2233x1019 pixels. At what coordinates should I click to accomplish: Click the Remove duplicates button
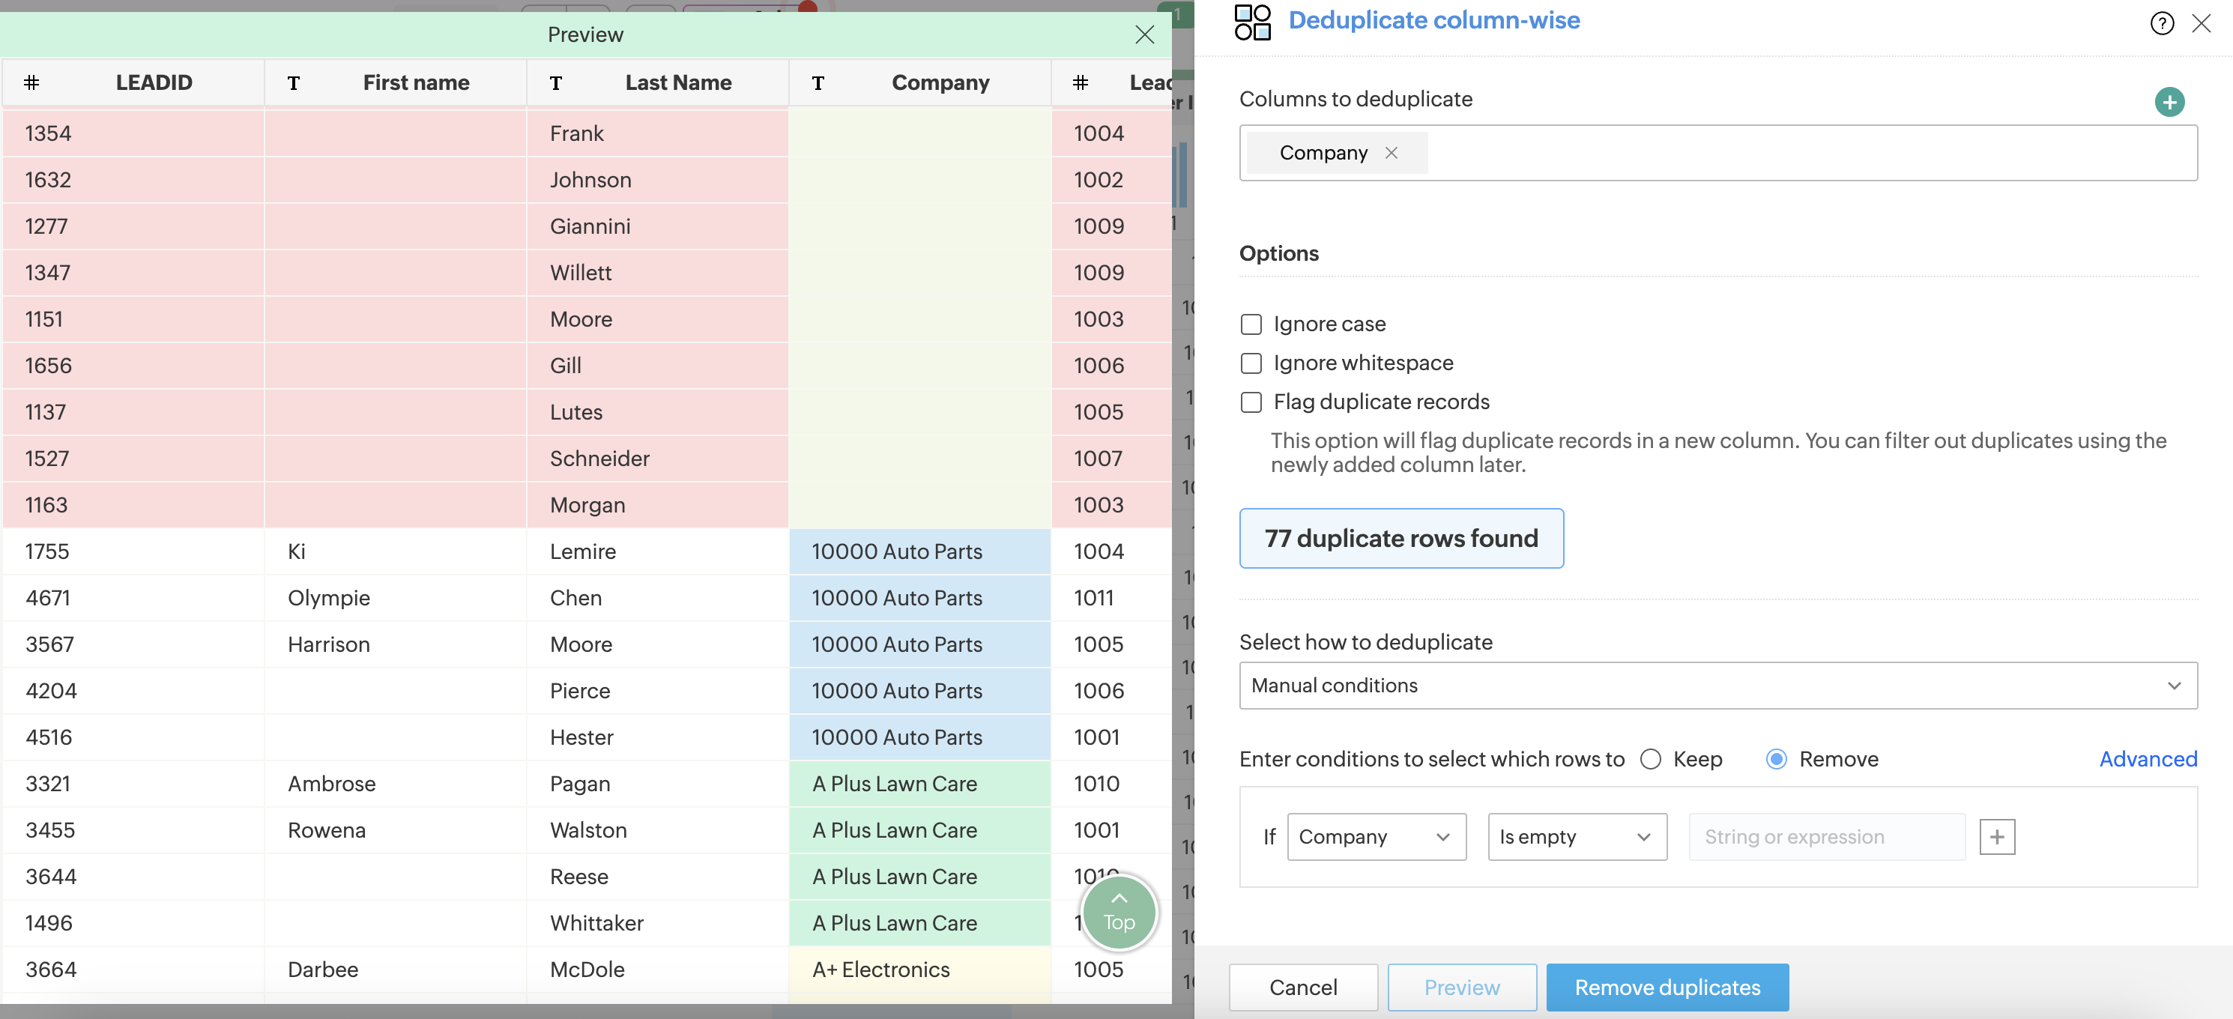pyautogui.click(x=1666, y=987)
